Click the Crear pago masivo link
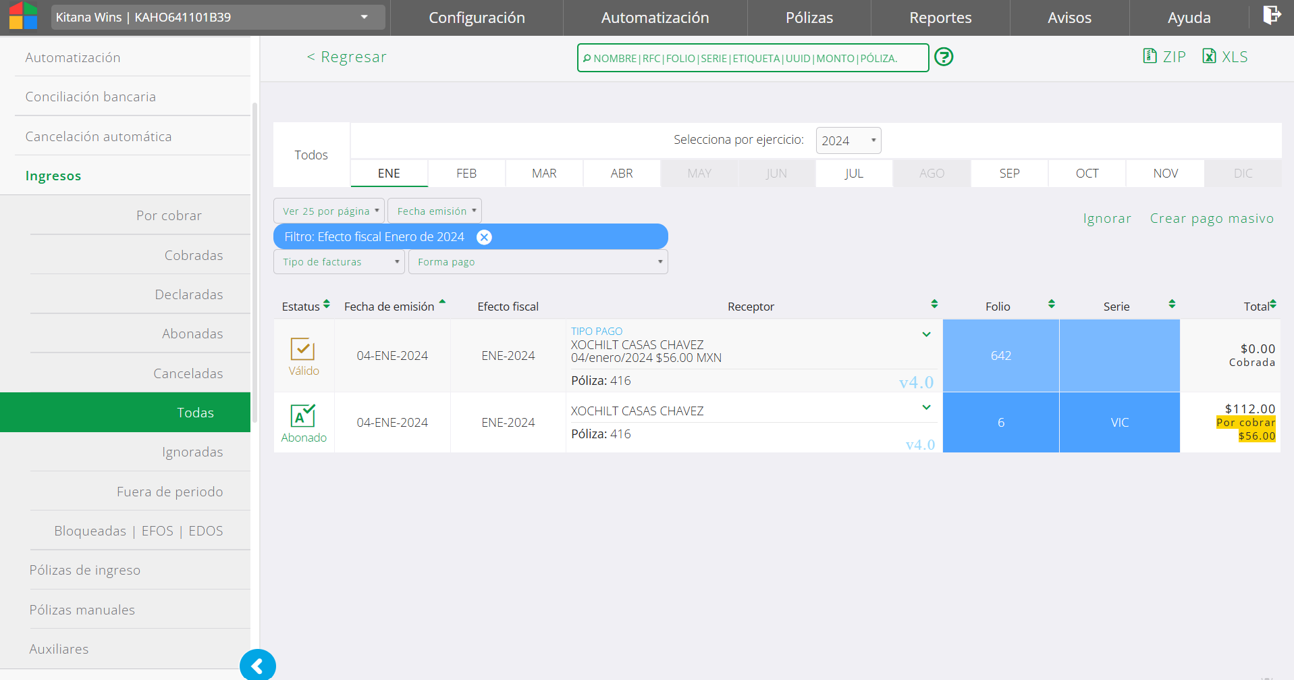The height and width of the screenshot is (680, 1294). [x=1212, y=218]
